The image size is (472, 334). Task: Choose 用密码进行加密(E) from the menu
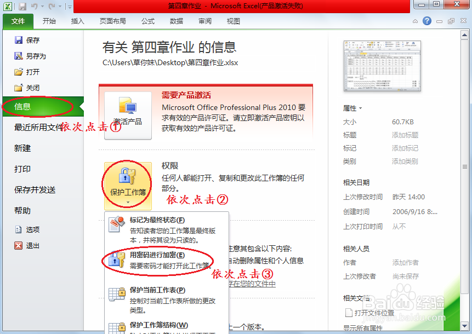pos(167,260)
